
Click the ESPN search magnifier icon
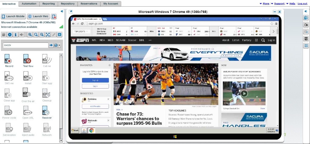click(x=263, y=40)
